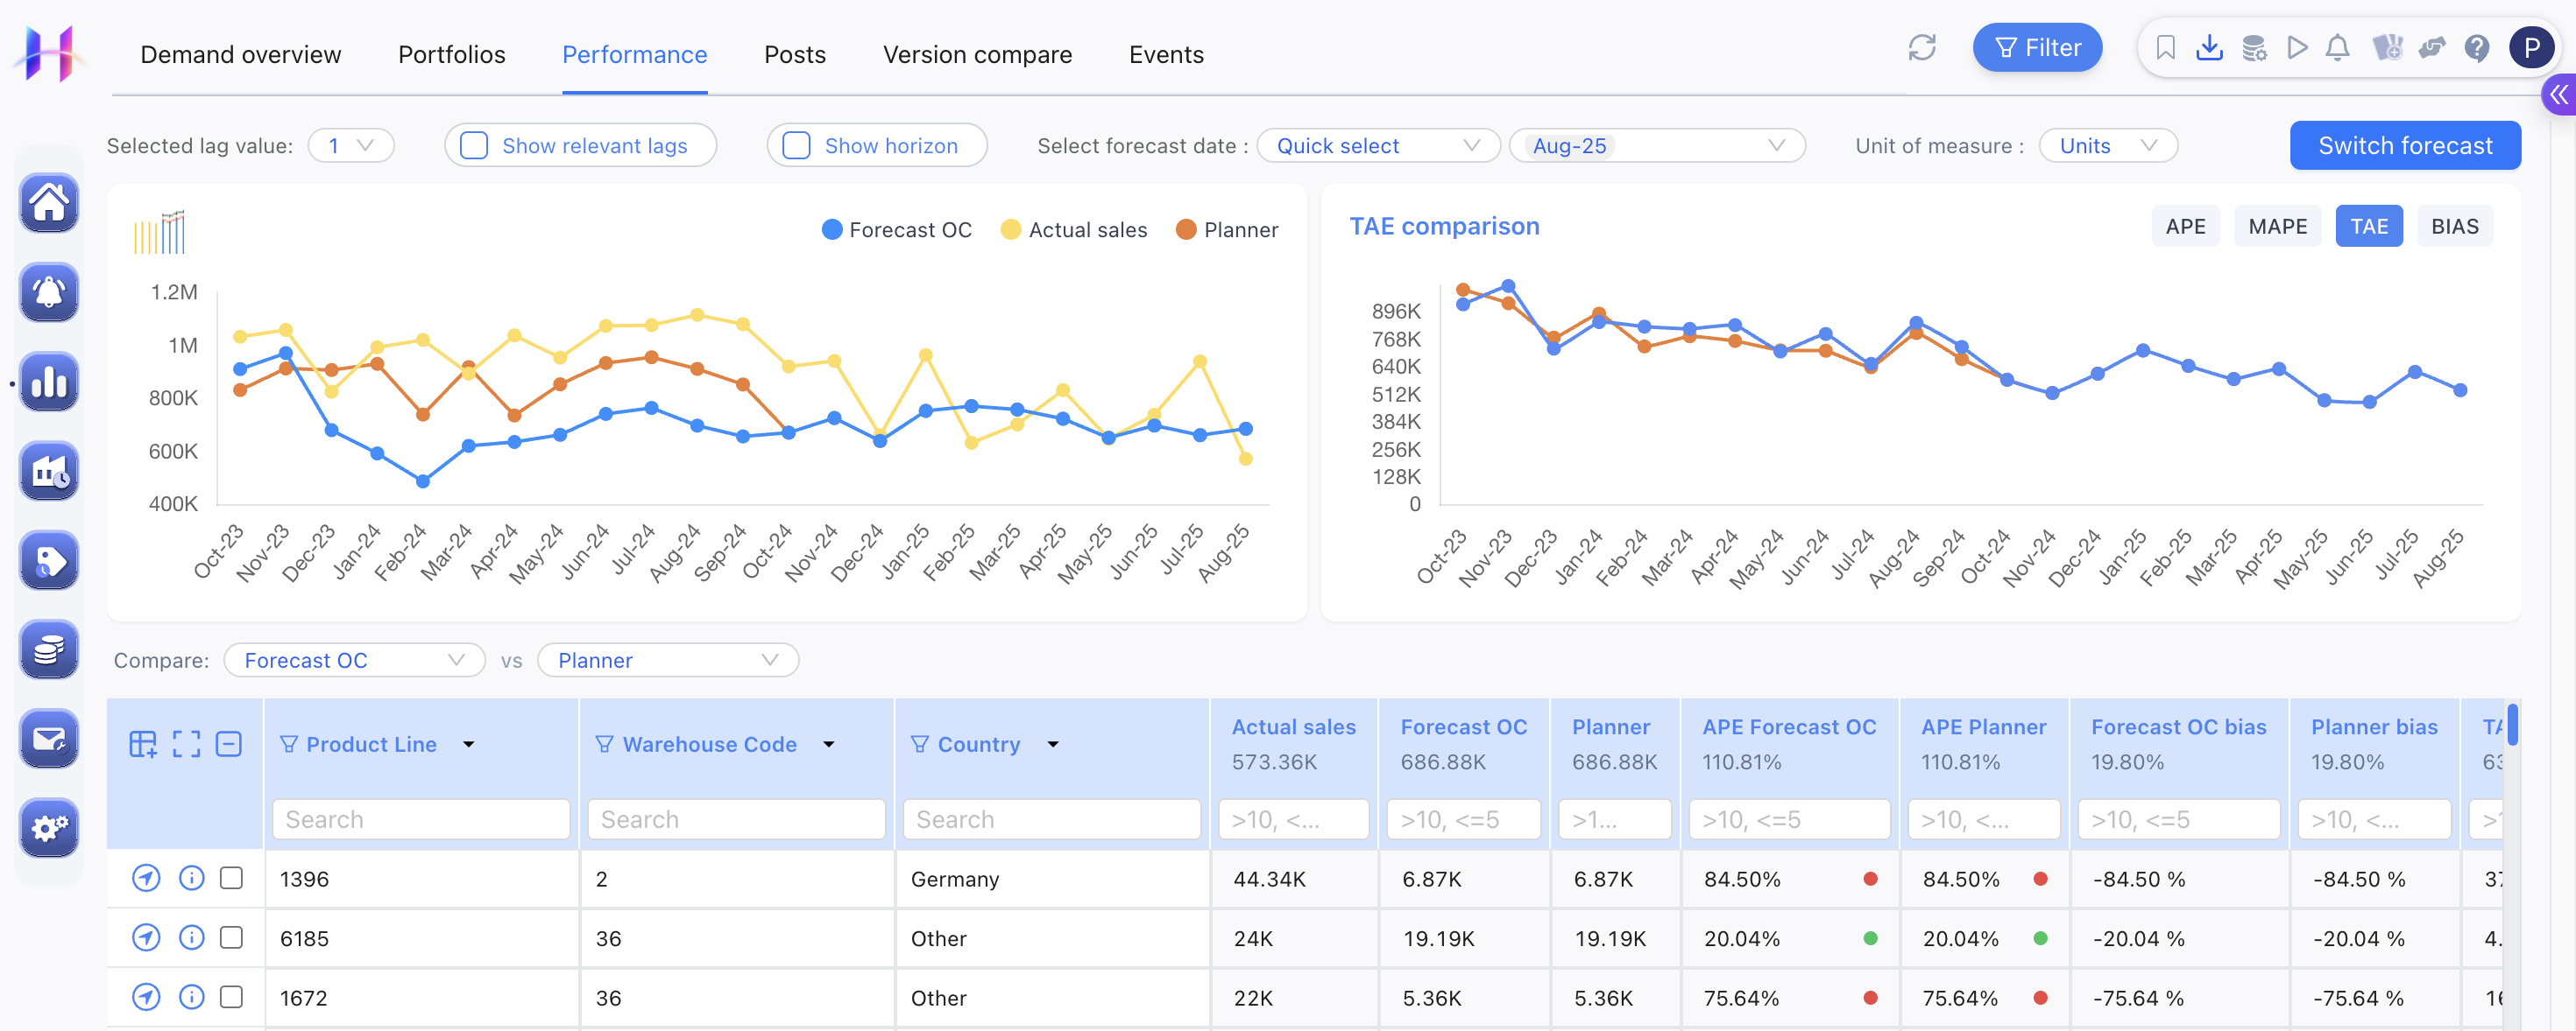2576x1031 pixels.
Task: Tick the checkbox for row 1396
Action: point(231,878)
